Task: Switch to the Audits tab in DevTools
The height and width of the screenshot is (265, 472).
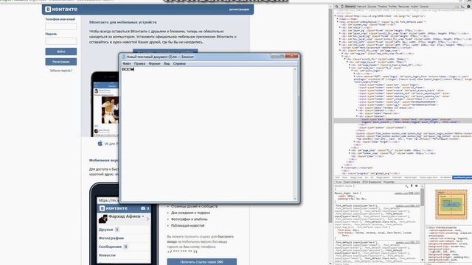Action: click(x=414, y=7)
